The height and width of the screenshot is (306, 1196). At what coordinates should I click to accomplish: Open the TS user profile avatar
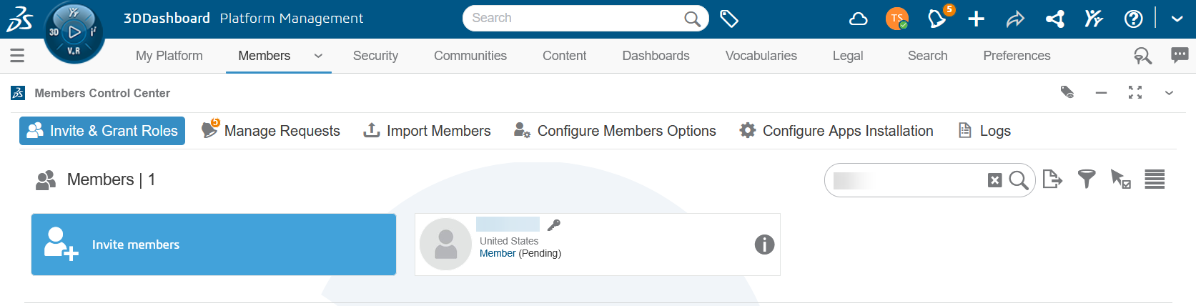point(896,19)
